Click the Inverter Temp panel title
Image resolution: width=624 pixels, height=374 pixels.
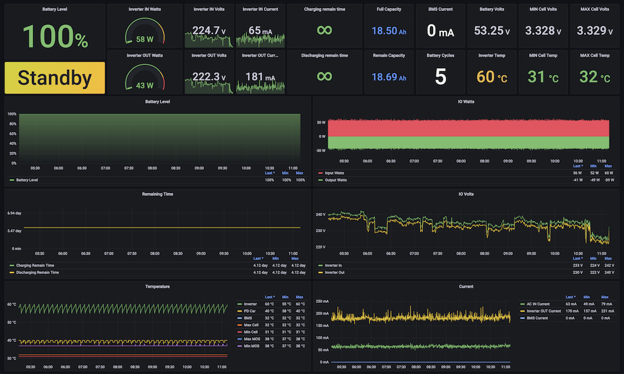click(492, 56)
